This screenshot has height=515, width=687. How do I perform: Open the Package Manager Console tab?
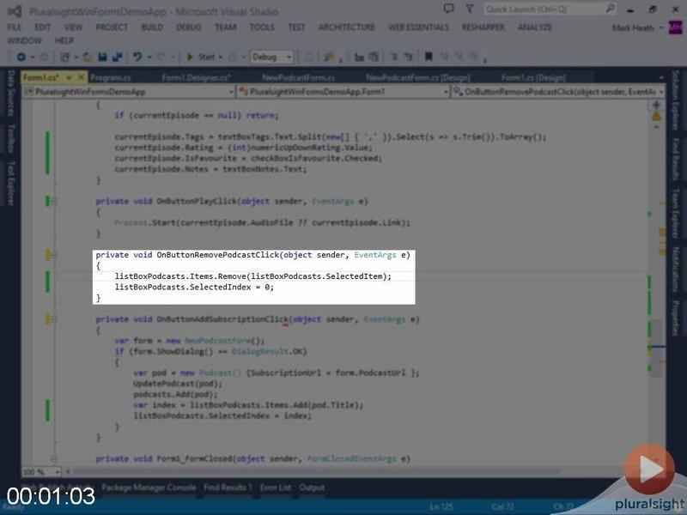click(x=149, y=488)
